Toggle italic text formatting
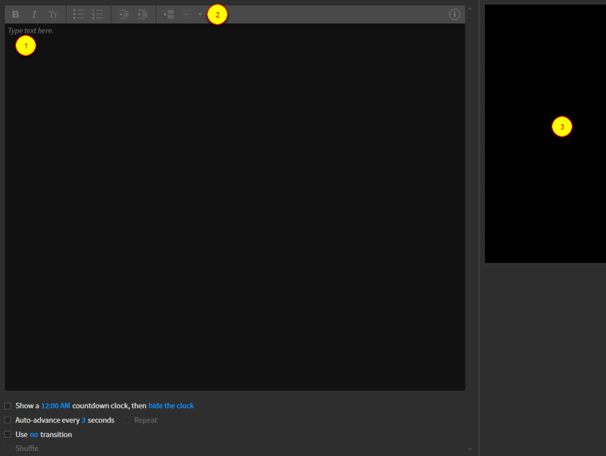The width and height of the screenshot is (606, 456). coord(34,14)
